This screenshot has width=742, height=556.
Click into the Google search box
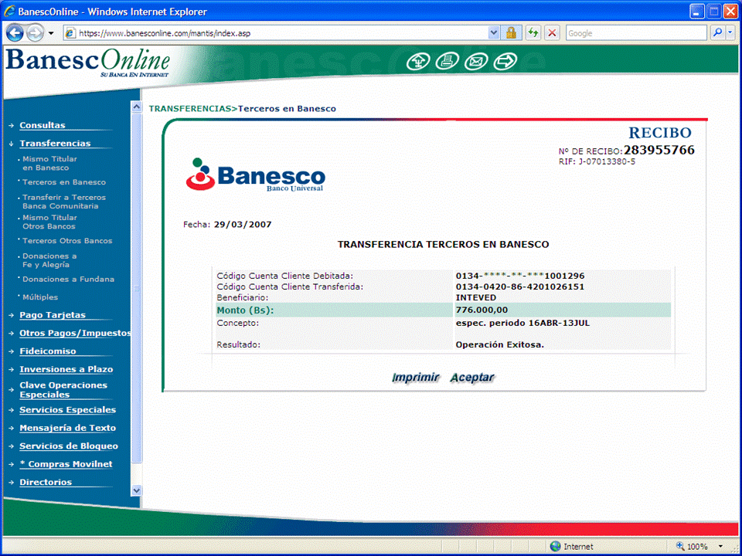pos(636,33)
